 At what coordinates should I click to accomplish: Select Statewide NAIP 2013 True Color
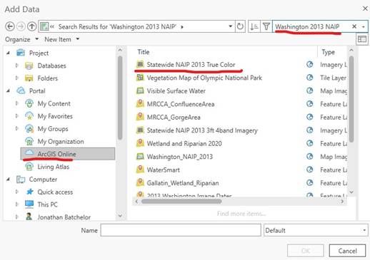tap(191, 65)
